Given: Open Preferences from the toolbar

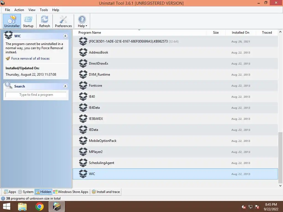Looking at the screenshot, I should 63,21.
